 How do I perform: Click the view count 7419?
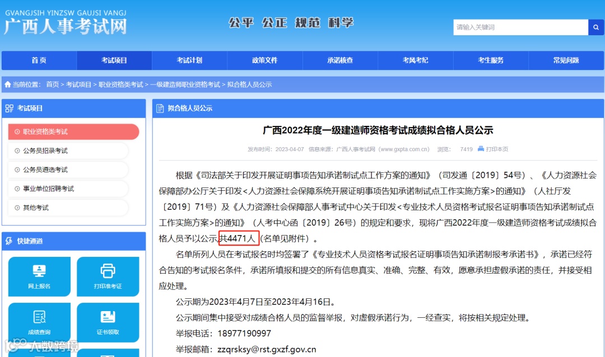pyautogui.click(x=466, y=149)
